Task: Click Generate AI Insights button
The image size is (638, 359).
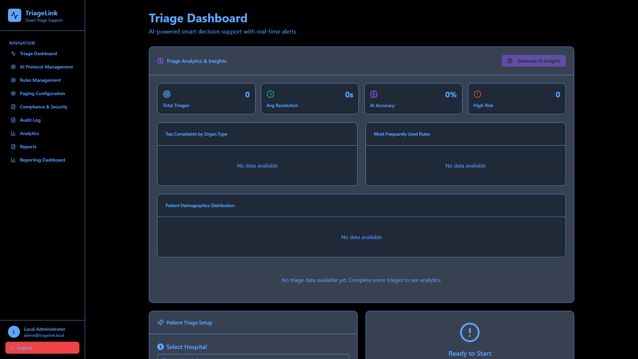Action: pos(534,61)
